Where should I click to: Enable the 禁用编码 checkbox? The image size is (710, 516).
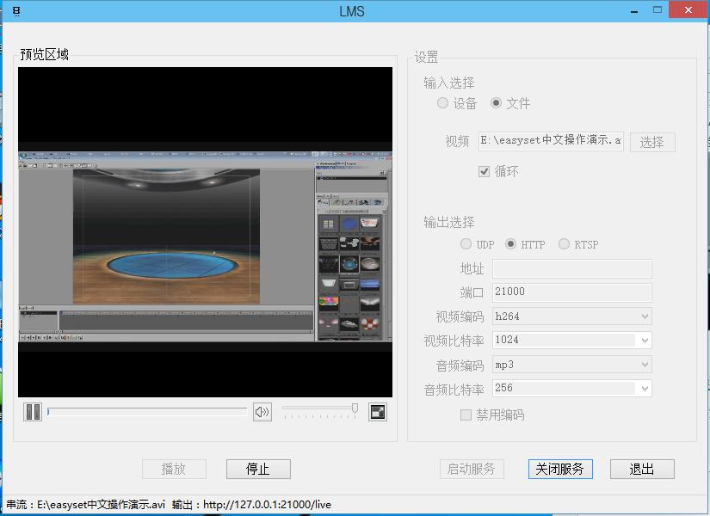point(466,415)
